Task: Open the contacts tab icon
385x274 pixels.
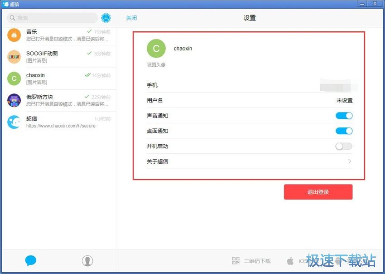Action: [87, 260]
